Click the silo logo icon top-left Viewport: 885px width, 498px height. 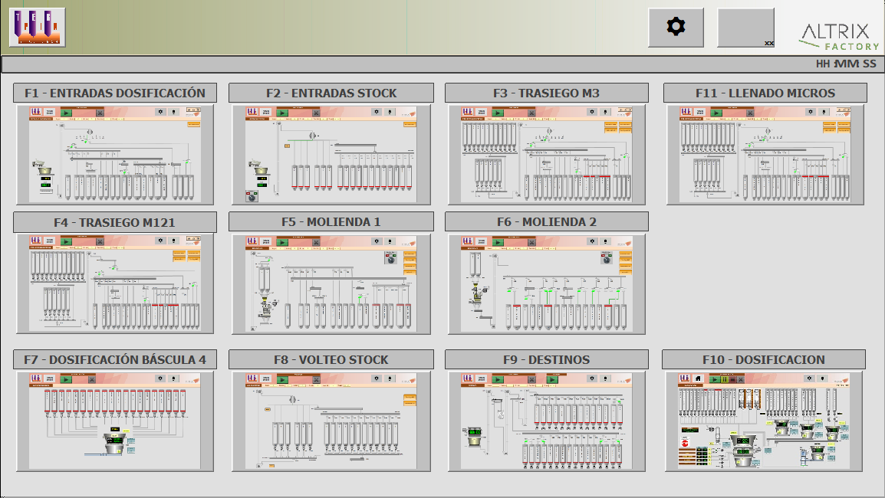tap(37, 28)
